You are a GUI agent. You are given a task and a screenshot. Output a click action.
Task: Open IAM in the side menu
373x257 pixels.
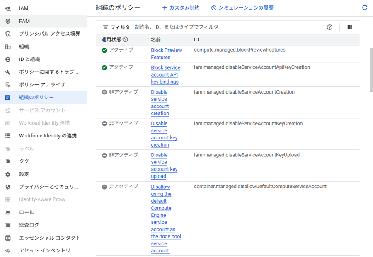tap(24, 8)
